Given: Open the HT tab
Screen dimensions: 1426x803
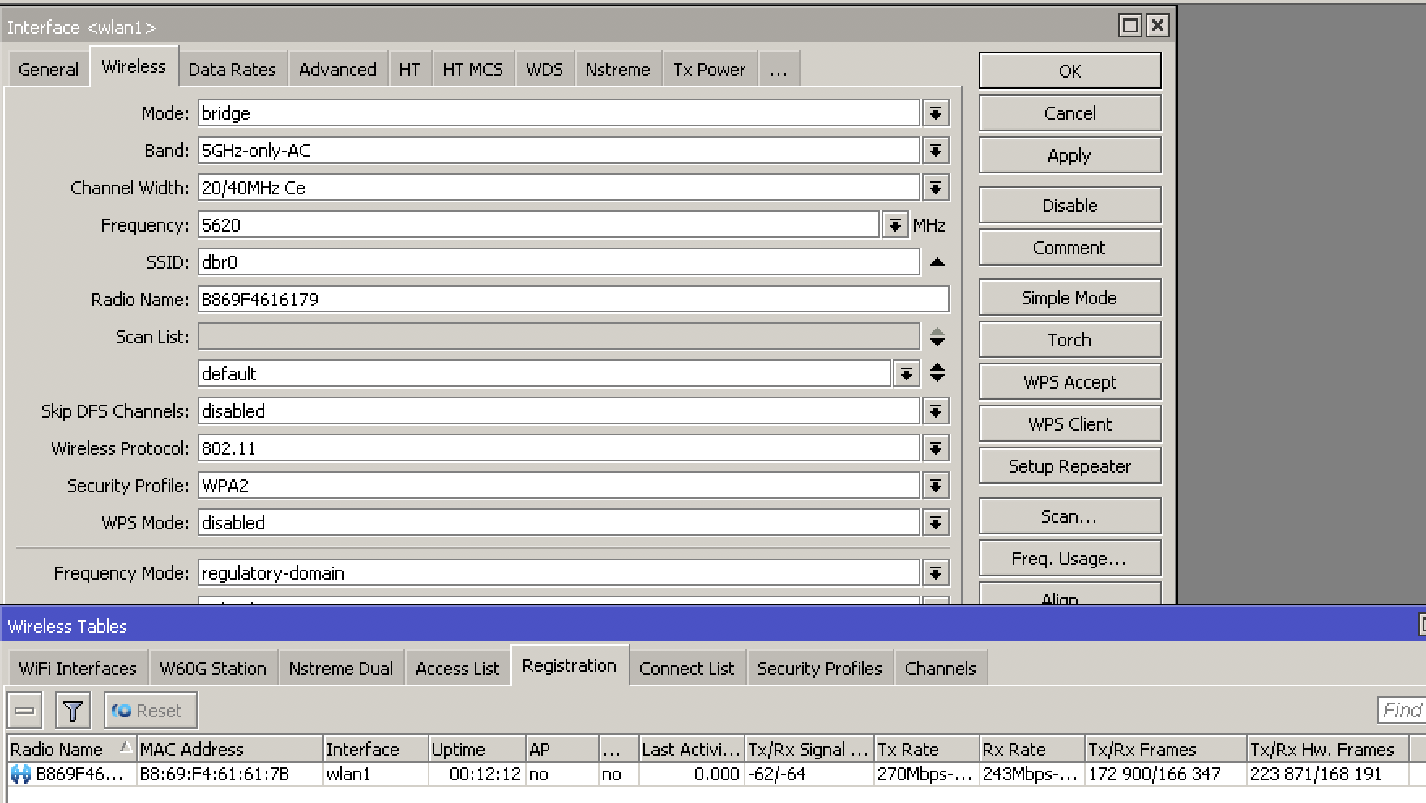Looking at the screenshot, I should click(409, 70).
